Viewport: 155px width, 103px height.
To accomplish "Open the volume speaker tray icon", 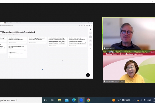I will click(x=145, y=100).
